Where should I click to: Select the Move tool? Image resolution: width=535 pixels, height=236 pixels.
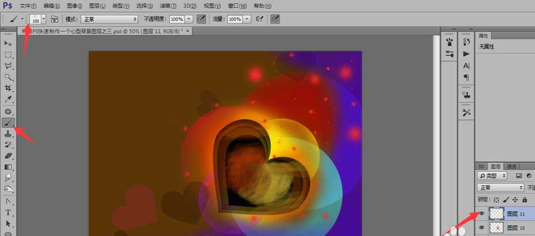(x=8, y=43)
